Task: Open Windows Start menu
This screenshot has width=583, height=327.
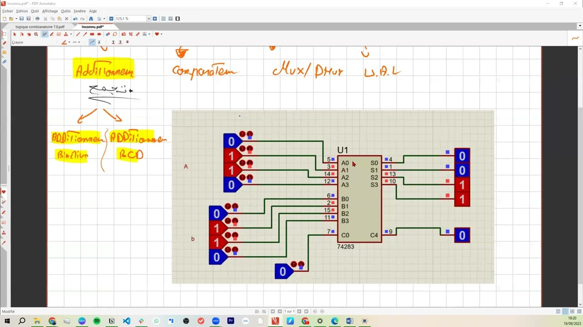Action: click(x=7, y=321)
